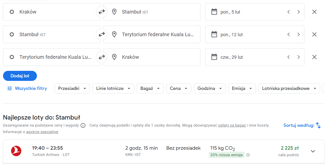Click the 115 kg CO2 emission value
The height and width of the screenshot is (165, 330).
[223, 148]
